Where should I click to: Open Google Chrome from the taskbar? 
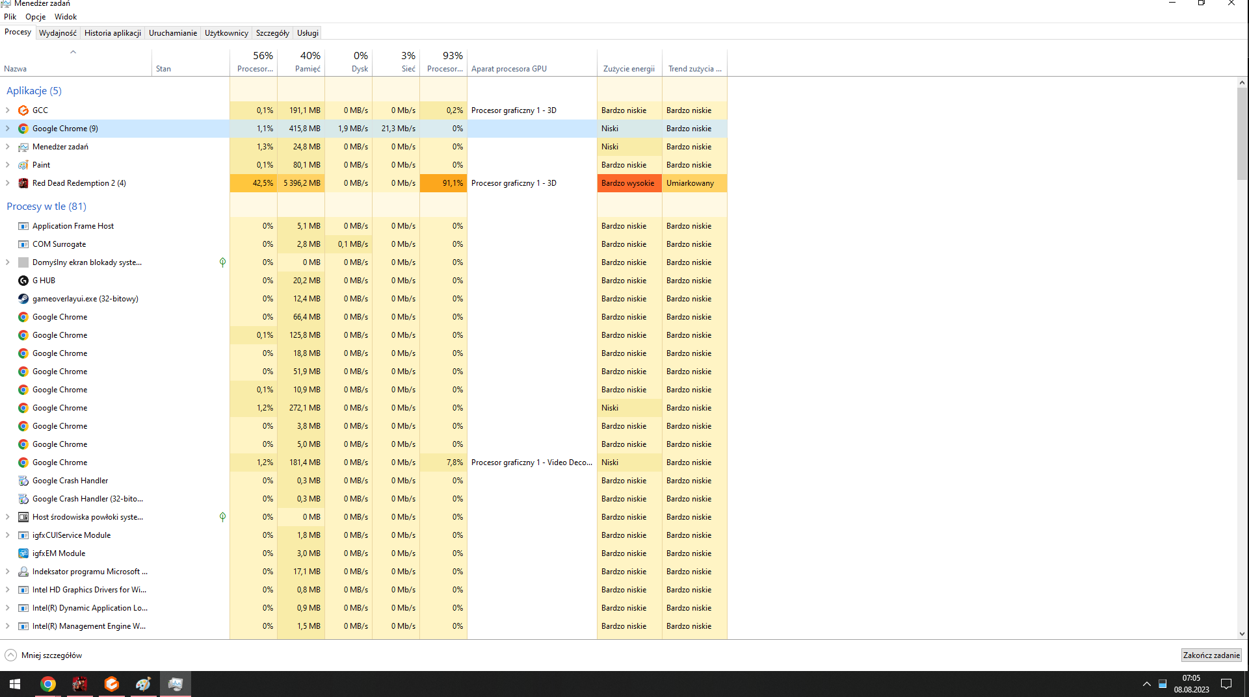(47, 683)
